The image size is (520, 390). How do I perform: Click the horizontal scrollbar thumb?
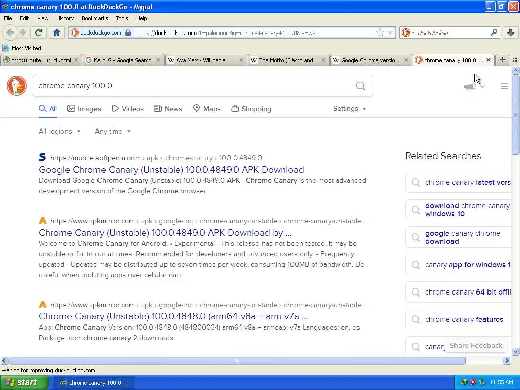[237, 361]
